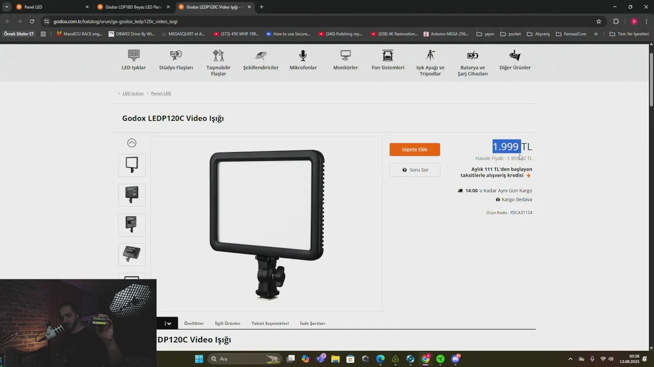654x367 pixels.
Task: Select the İade Şartları tab
Action: pos(312,323)
